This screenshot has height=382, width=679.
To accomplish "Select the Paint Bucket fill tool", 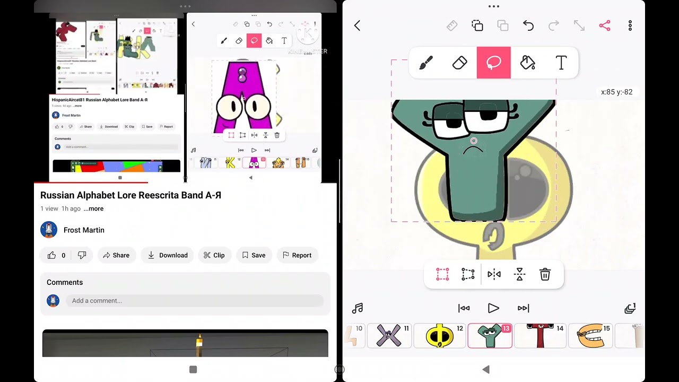I will tap(527, 63).
